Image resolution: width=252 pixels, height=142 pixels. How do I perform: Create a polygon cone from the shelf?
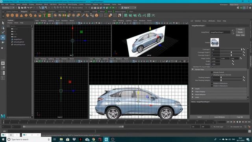tap(21, 15)
